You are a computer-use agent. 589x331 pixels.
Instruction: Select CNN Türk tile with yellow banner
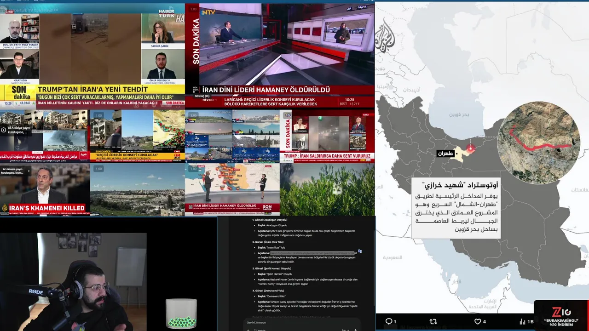pyautogui.click(x=137, y=136)
